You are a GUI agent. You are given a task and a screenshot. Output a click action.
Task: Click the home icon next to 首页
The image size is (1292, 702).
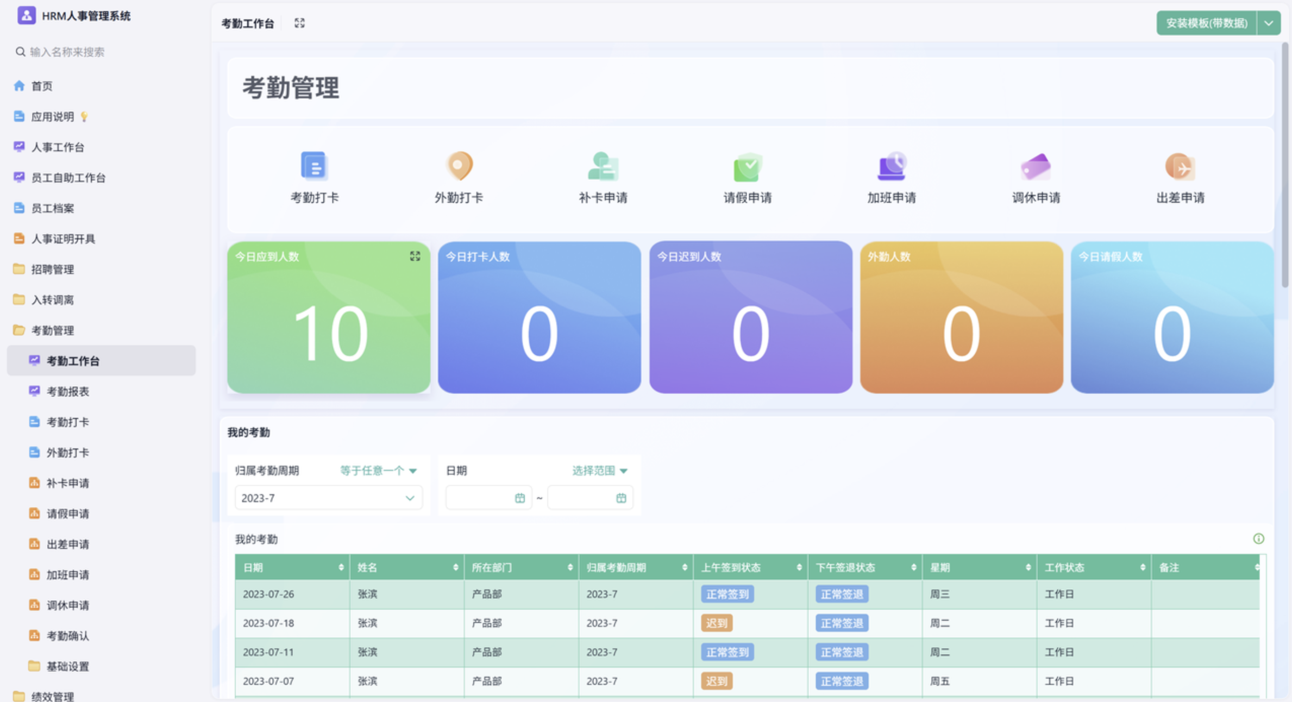pyautogui.click(x=19, y=86)
